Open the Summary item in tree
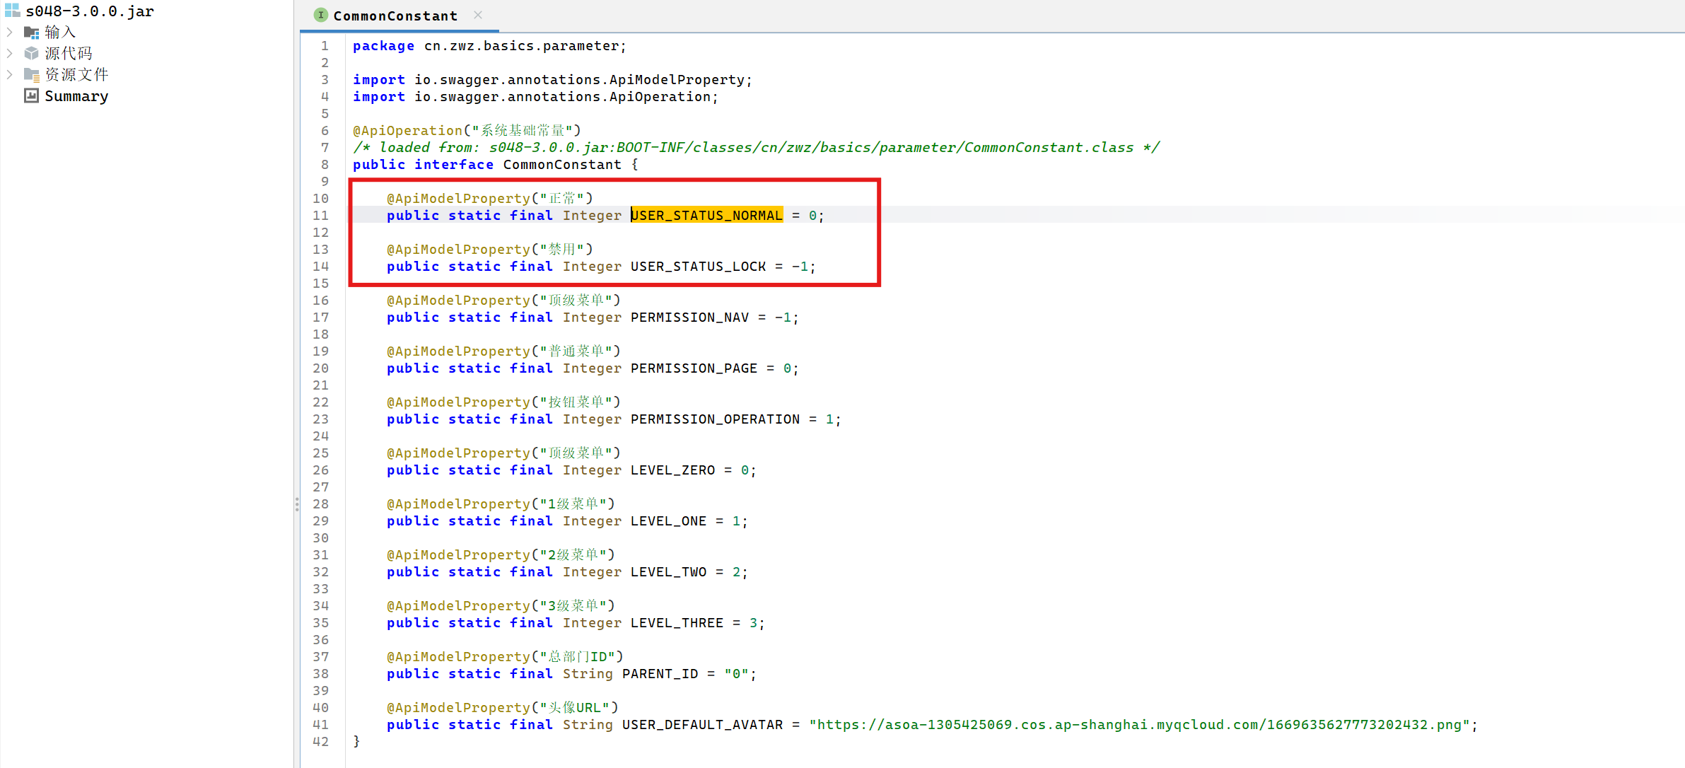 [76, 96]
